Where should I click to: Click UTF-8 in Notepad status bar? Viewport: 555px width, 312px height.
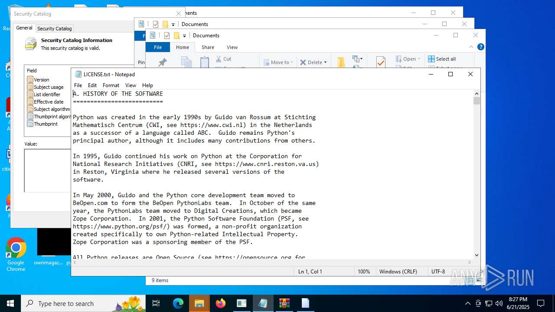click(438, 272)
